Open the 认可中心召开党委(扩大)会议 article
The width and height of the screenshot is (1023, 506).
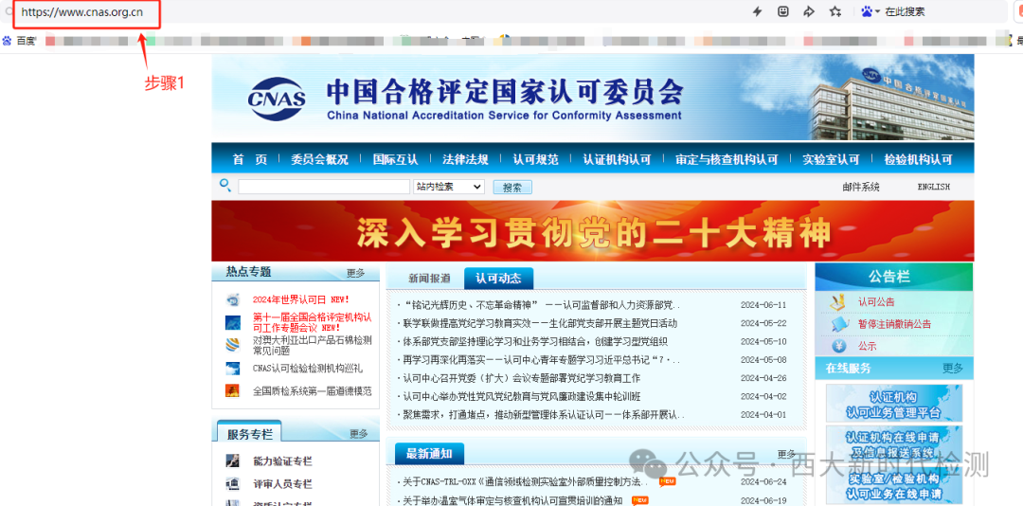pos(521,378)
